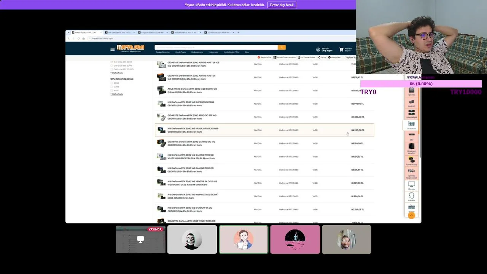Open the Nvidia Studio PC'ler menu item
The width and height of the screenshot is (487, 274).
[231, 52]
